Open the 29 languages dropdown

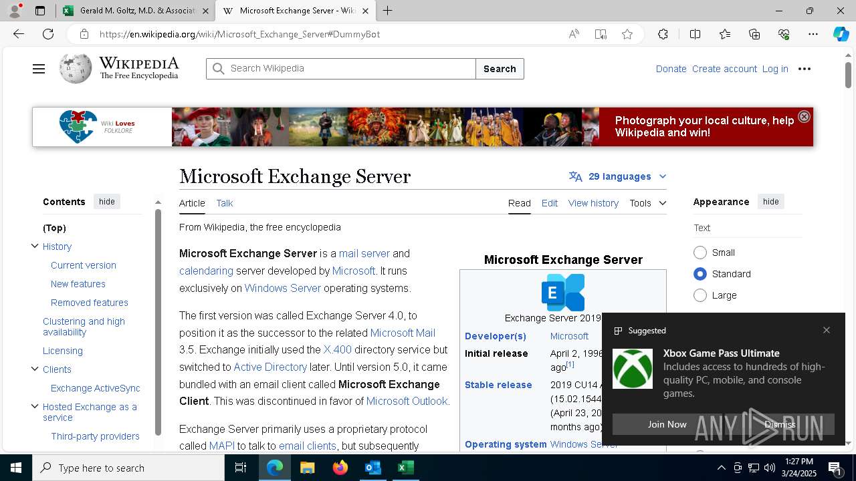[x=618, y=176]
